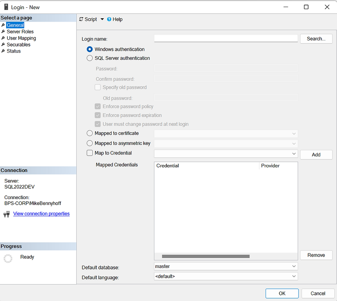Click the Securables page icon
The height and width of the screenshot is (301, 337).
pyautogui.click(x=3, y=44)
